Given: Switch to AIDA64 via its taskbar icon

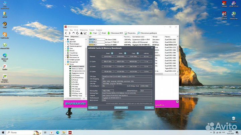Looking at the screenshot, I should pos(70,132).
